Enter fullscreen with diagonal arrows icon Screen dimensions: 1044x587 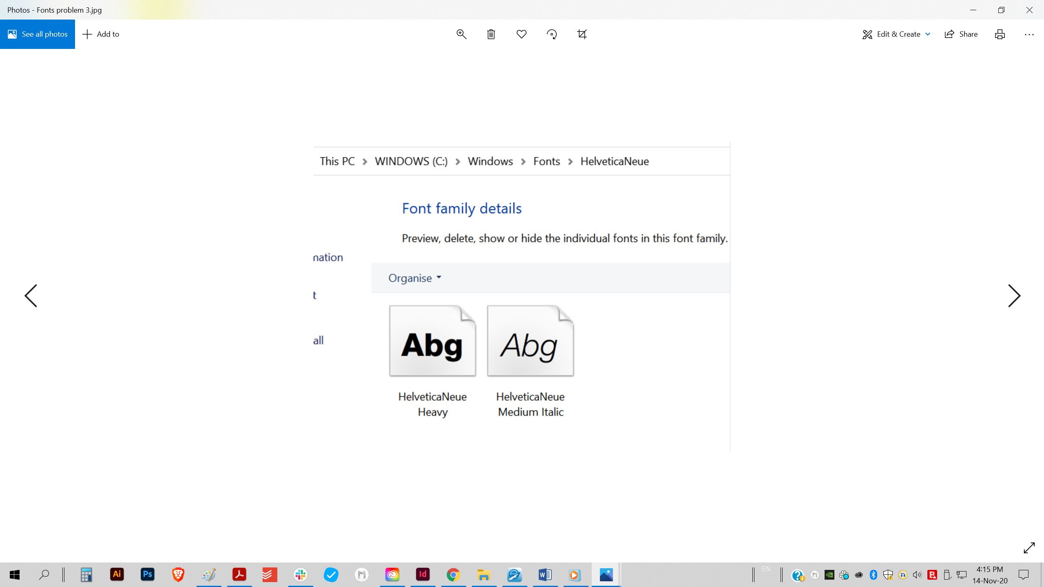(x=1029, y=548)
